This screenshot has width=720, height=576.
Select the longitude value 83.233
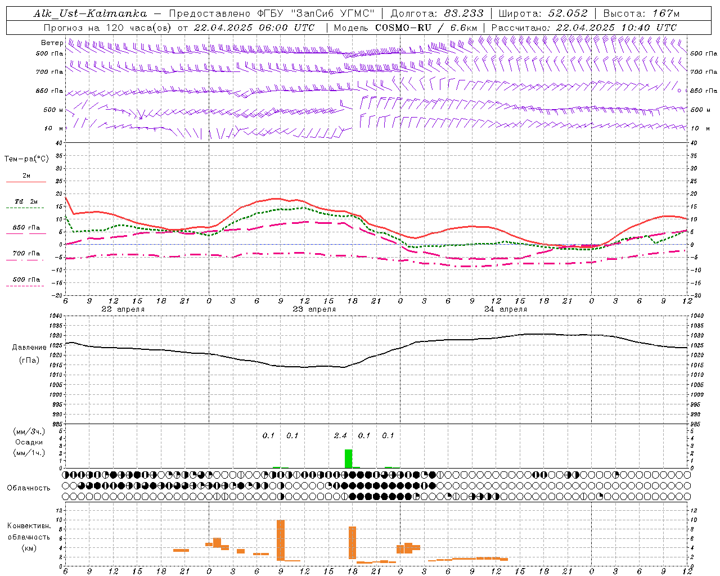coord(463,13)
